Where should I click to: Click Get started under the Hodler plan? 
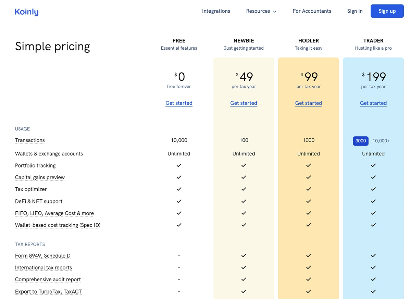click(x=308, y=103)
